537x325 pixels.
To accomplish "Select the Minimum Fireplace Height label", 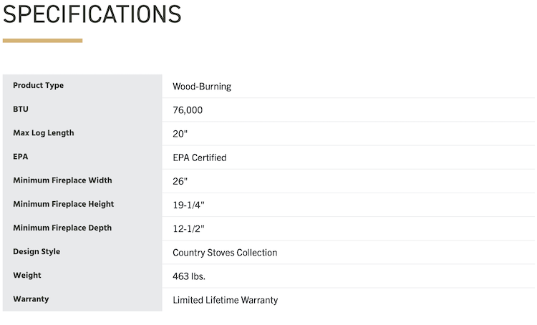I will tap(63, 204).
